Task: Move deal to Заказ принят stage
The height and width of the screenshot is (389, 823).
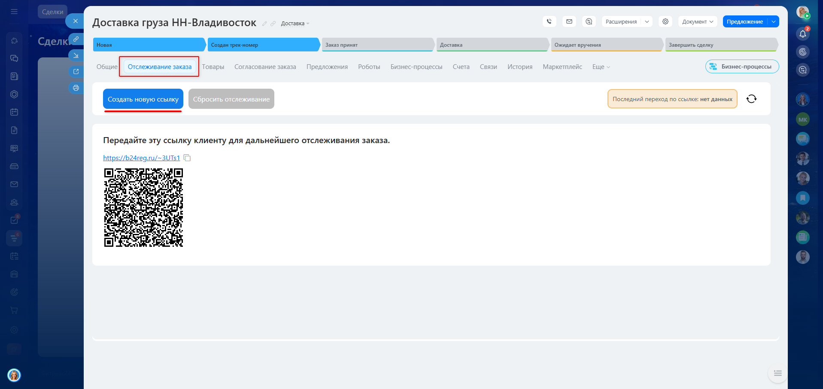Action: 378,45
